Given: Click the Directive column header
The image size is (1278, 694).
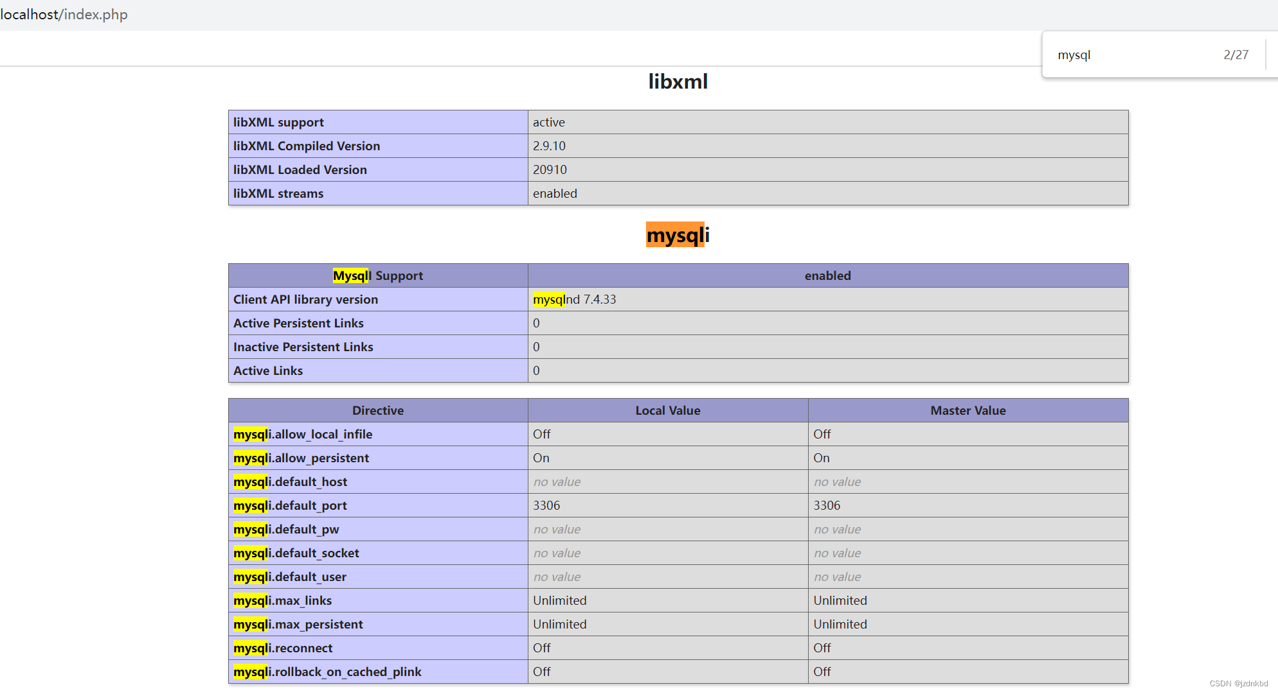Looking at the screenshot, I should click(x=378, y=410).
